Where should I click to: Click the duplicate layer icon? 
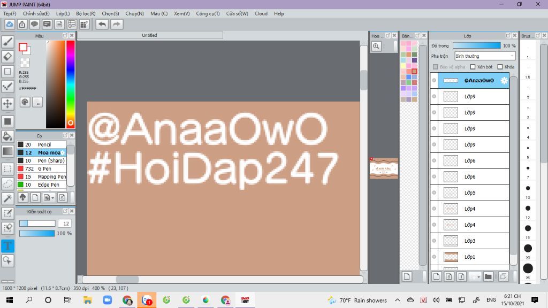click(x=503, y=276)
